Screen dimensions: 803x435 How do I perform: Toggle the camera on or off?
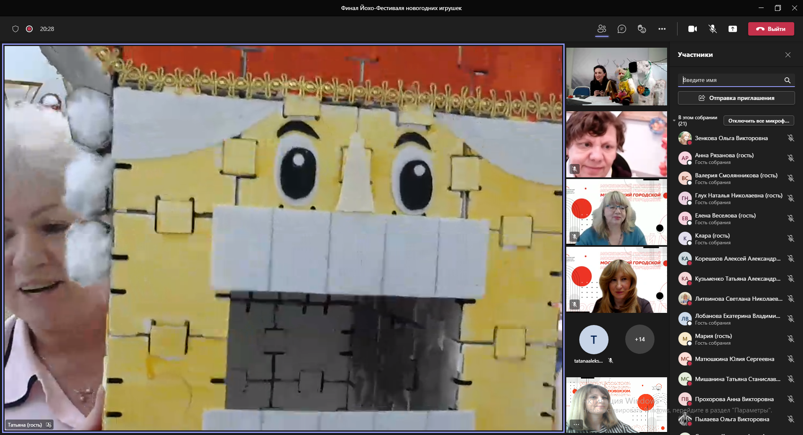[x=693, y=29]
